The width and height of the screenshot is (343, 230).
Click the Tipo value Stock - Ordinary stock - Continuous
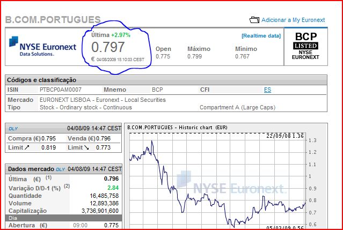click(x=86, y=107)
